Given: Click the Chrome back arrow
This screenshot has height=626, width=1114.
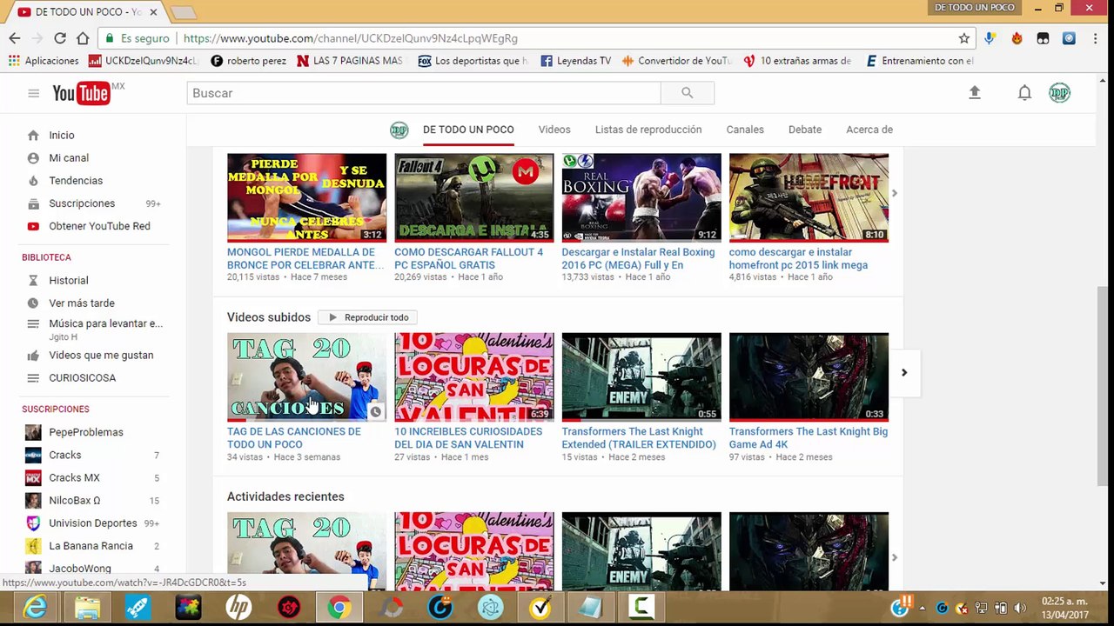Looking at the screenshot, I should (x=15, y=38).
